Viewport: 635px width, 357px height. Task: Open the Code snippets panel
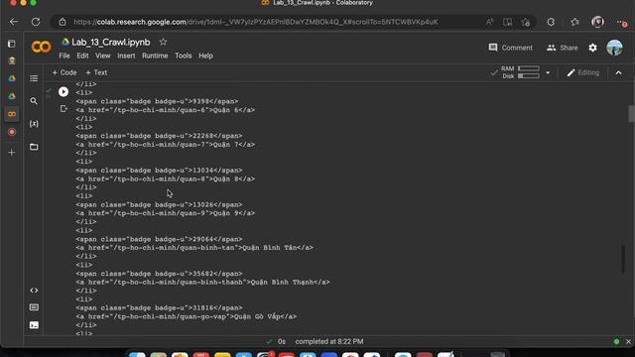click(34, 291)
